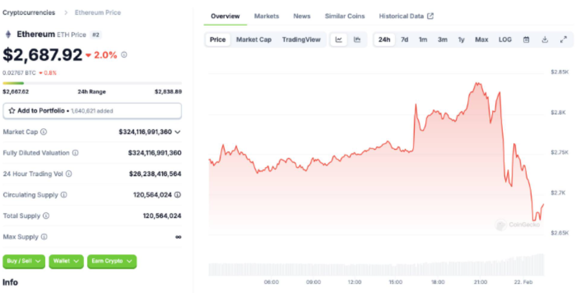The height and width of the screenshot is (293, 576).
Task: Switch to the Markets tab
Action: click(267, 16)
